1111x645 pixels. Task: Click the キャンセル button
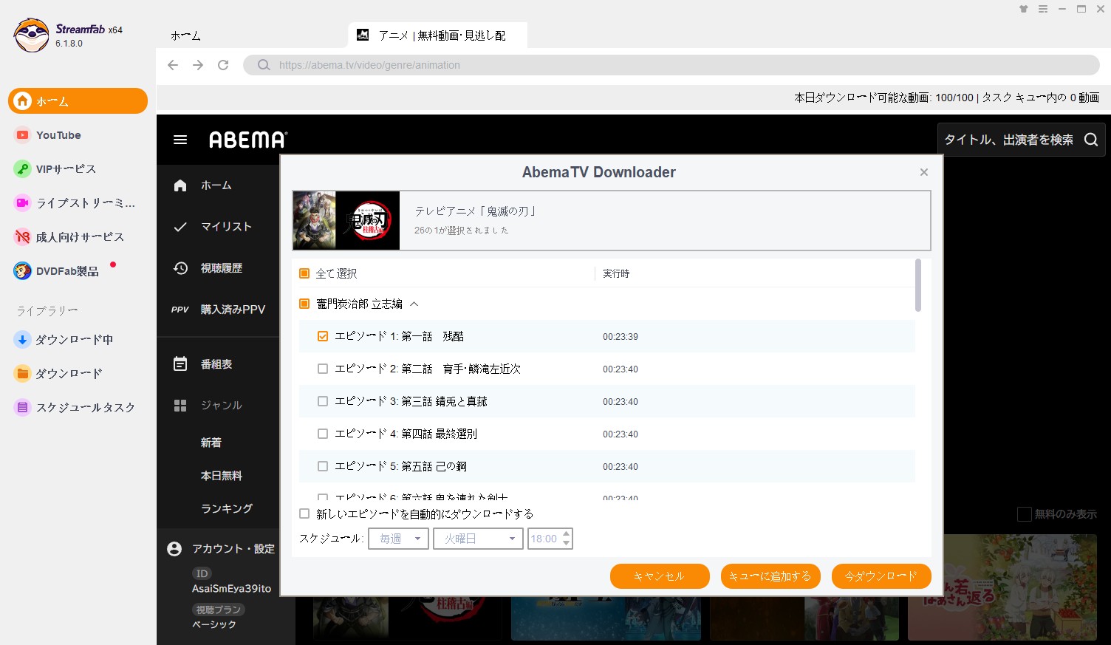(660, 576)
